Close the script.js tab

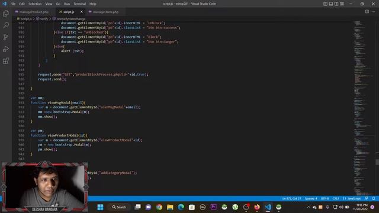[x=82, y=12]
